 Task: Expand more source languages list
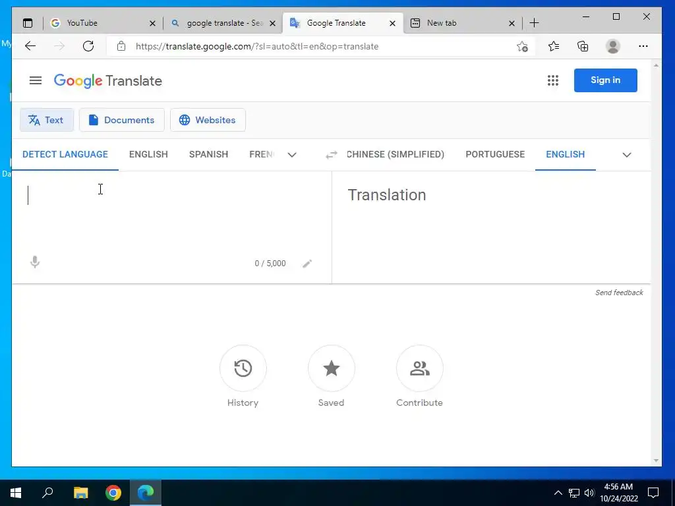(x=292, y=155)
